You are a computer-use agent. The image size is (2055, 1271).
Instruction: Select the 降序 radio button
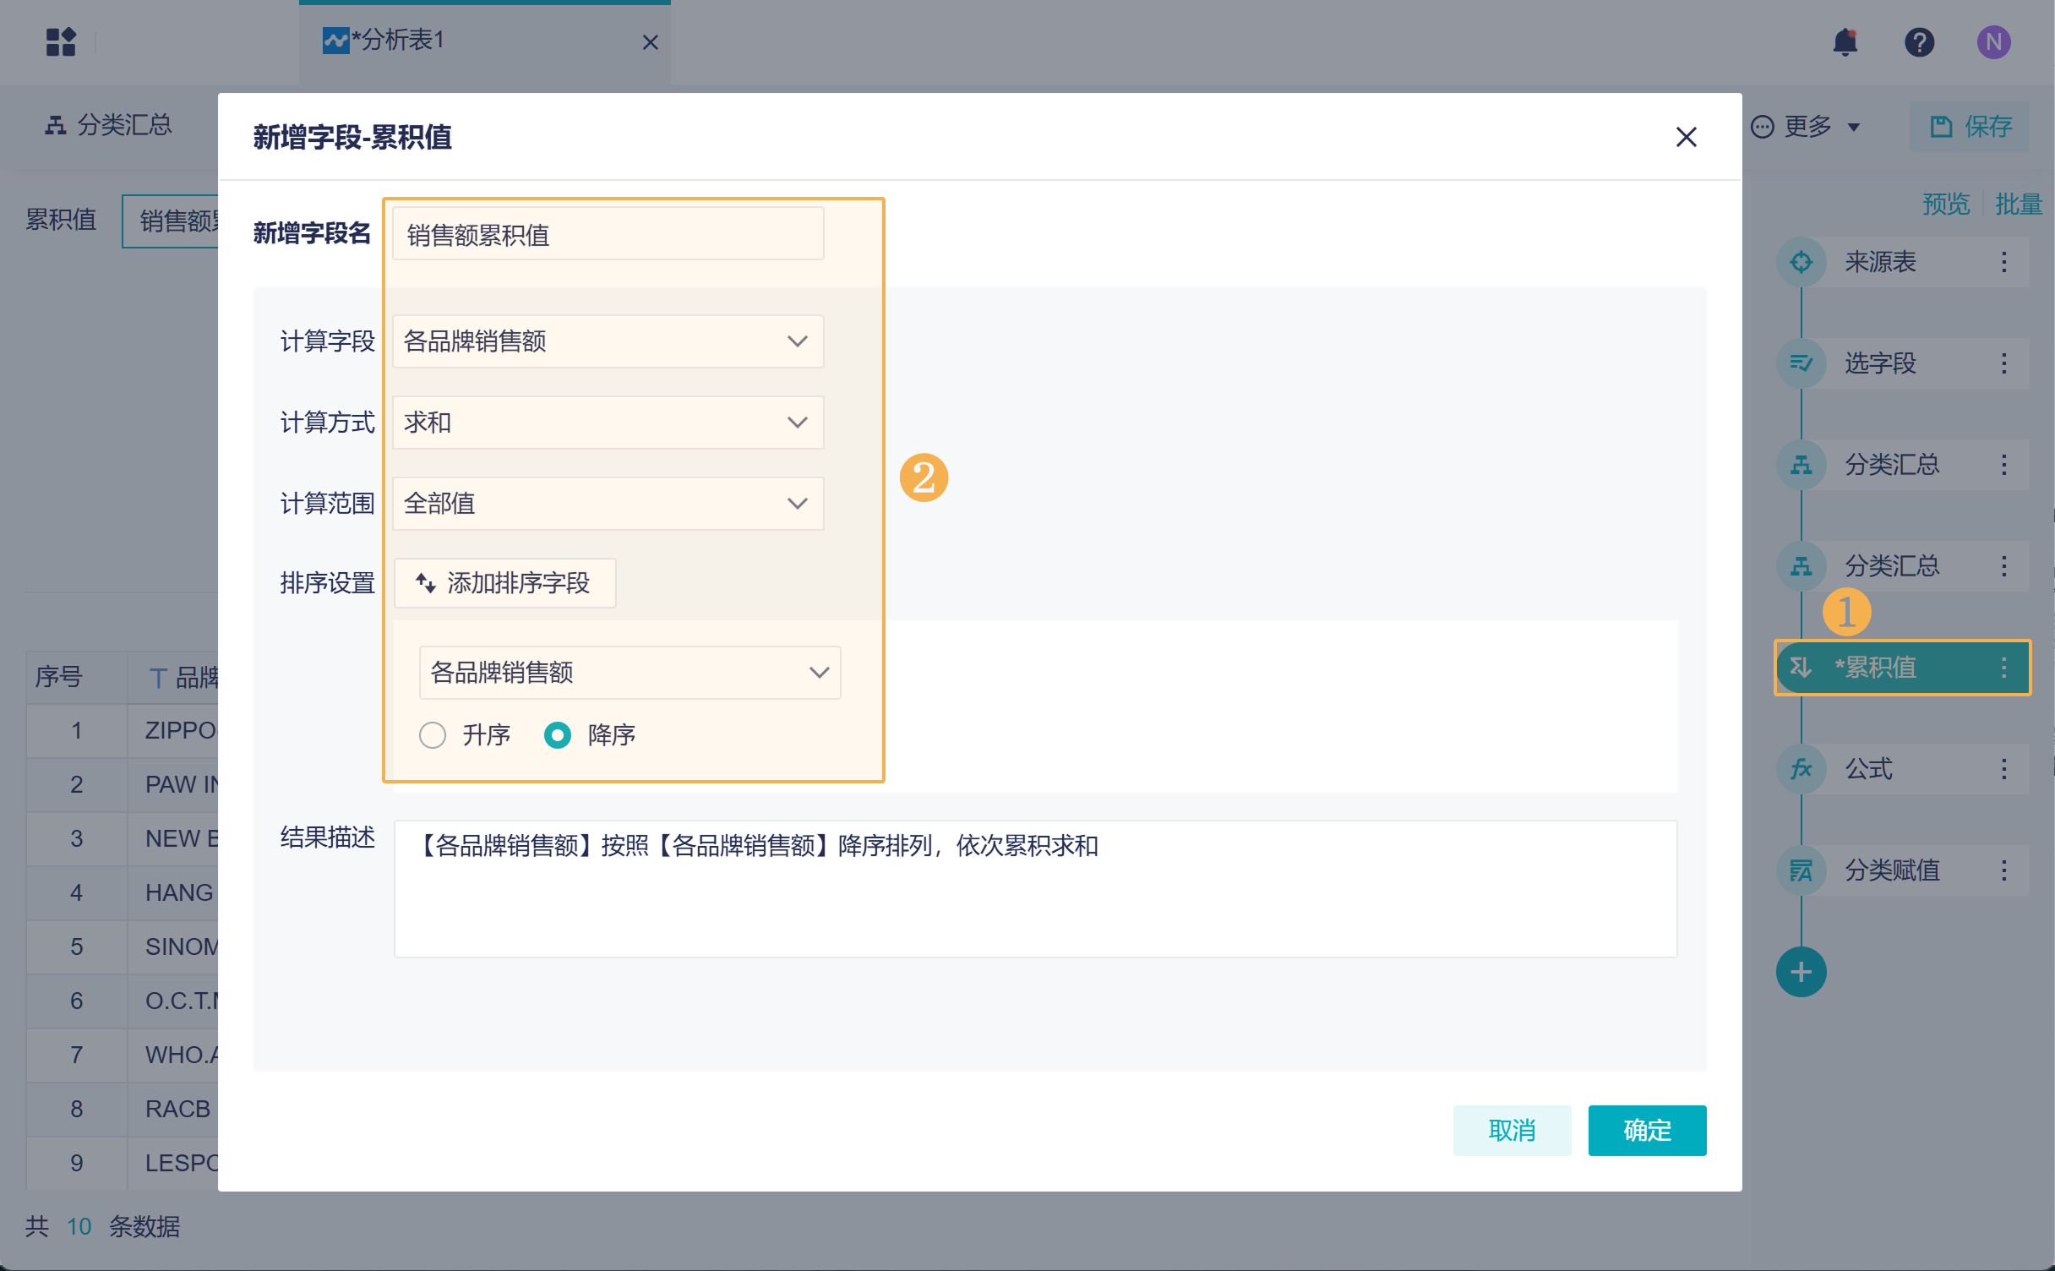point(558,735)
